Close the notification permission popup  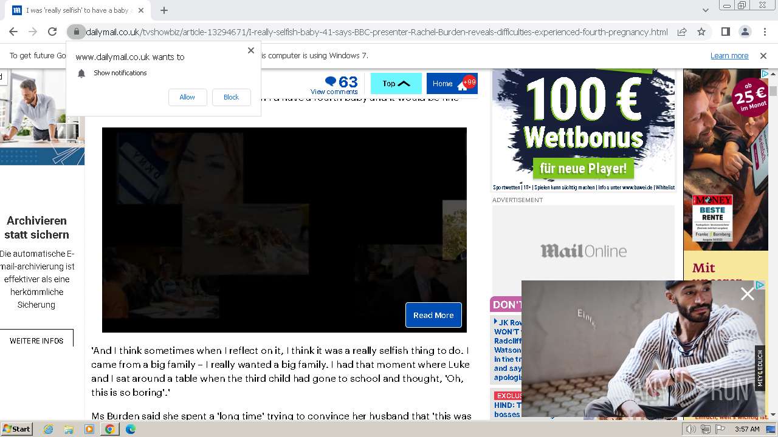click(251, 50)
